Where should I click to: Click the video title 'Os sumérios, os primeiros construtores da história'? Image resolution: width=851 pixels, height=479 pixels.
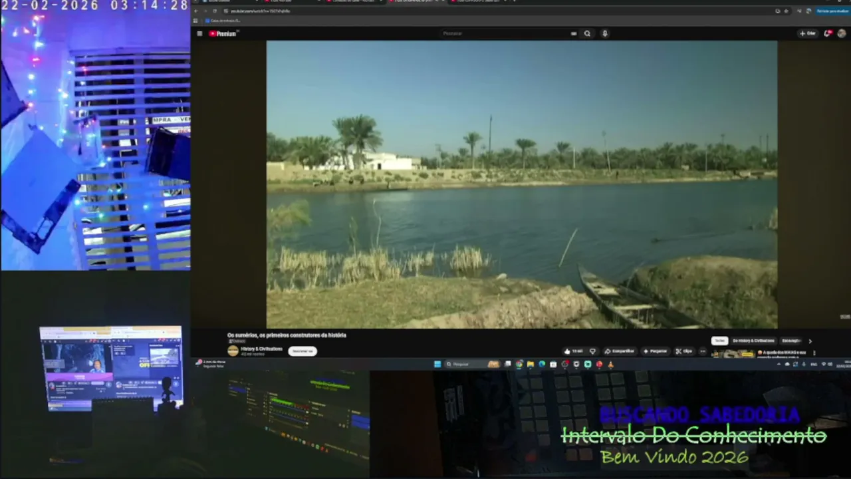[287, 335]
